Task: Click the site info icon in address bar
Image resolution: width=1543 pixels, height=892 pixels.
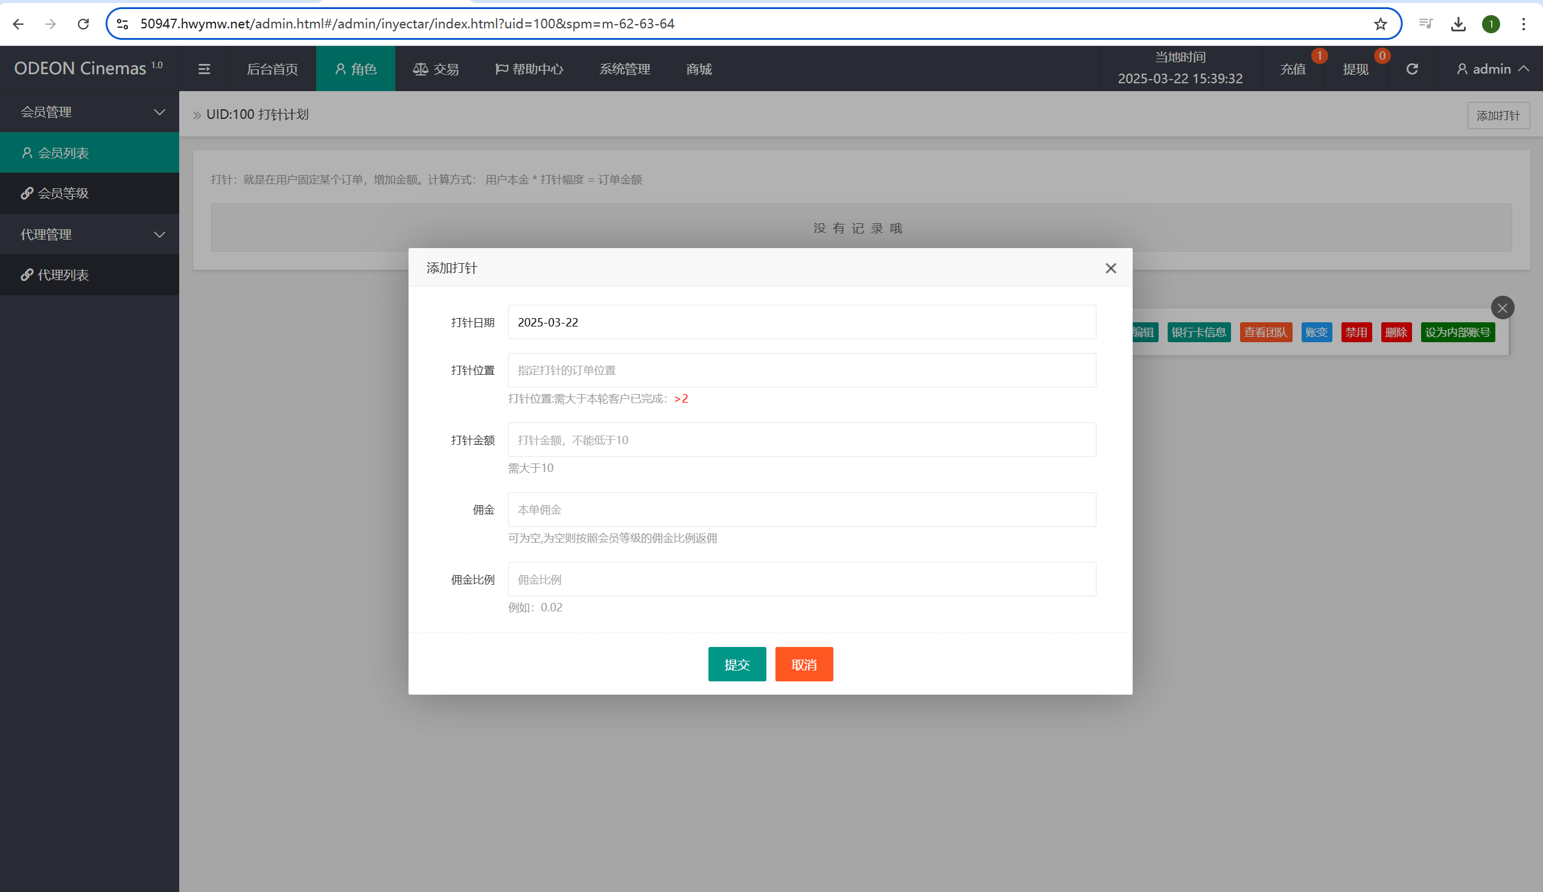Action: pyautogui.click(x=122, y=24)
